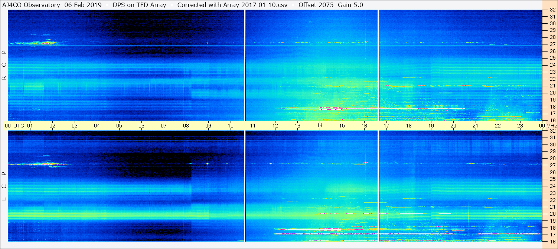Click the 29 MHz label in LCP panel
Image resolution: width=558 pixels, height=249 pixels.
click(552, 152)
